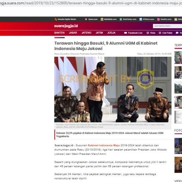Open the first thumbnail below the FOTO heading
The height and width of the screenshot is (182, 182).
178,146
